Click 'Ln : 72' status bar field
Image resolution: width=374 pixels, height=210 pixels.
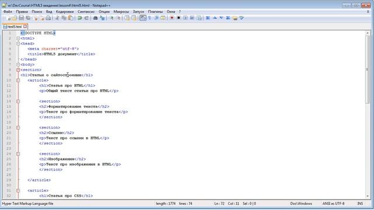[x=219, y=204]
